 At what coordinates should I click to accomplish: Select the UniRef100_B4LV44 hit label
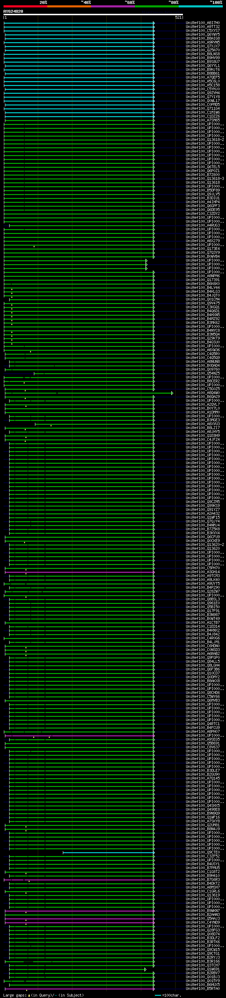203,287
